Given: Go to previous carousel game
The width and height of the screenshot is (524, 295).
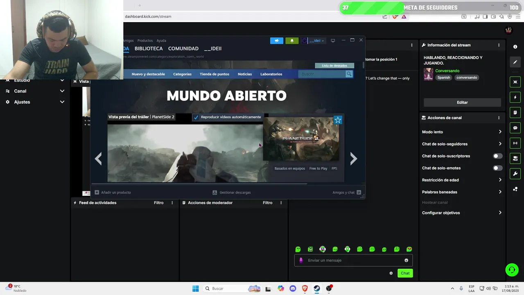Looking at the screenshot, I should coord(98,159).
